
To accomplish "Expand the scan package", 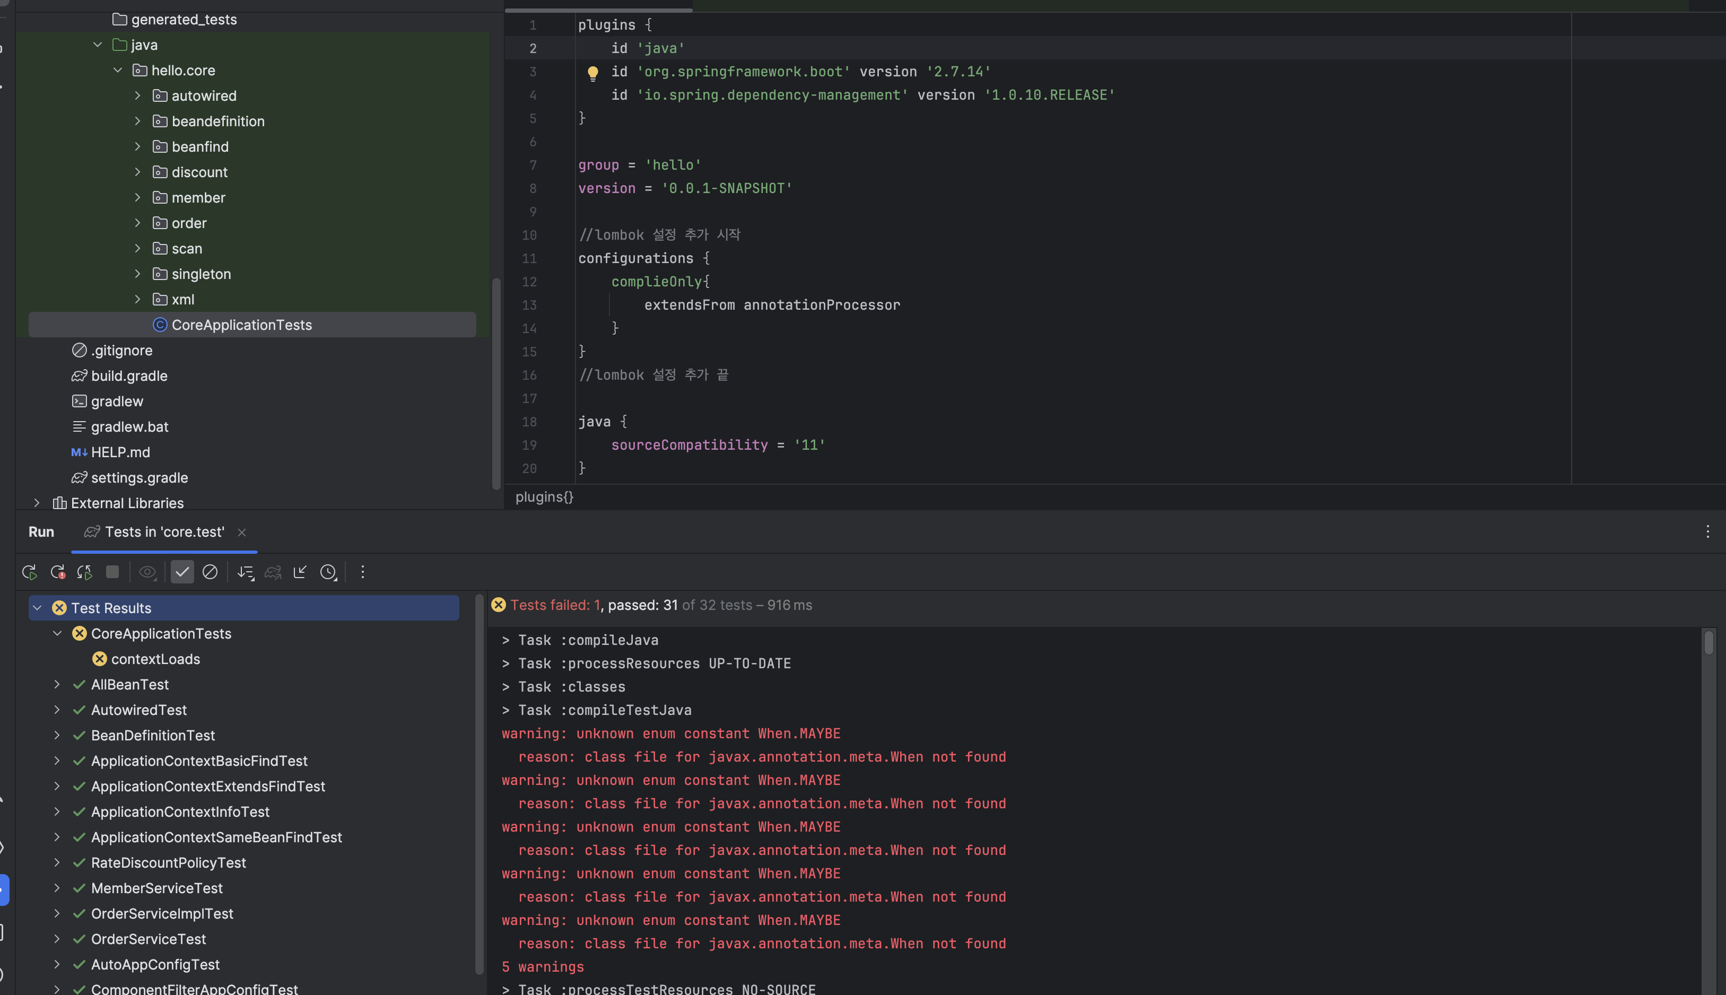I will tap(137, 248).
